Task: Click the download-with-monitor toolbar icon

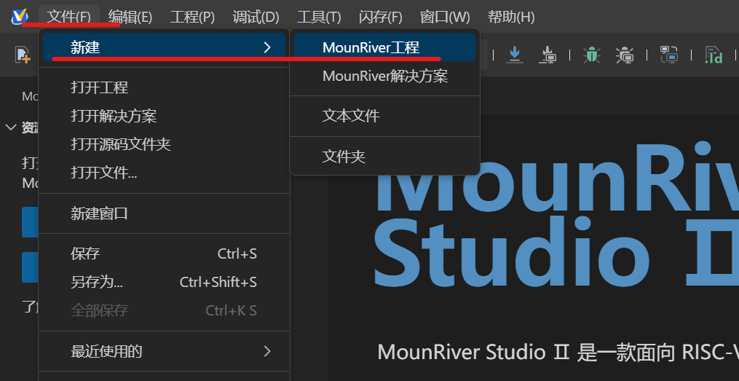Action: click(549, 54)
